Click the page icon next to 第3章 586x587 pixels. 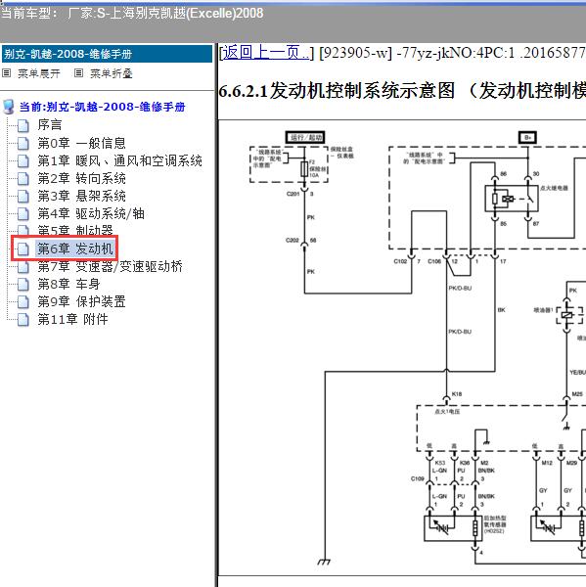[x=23, y=197]
